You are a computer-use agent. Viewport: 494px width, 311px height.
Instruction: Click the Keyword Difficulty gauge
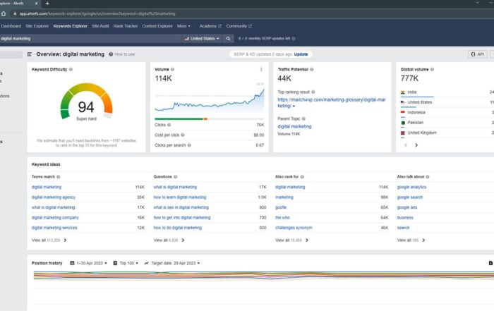(86, 102)
